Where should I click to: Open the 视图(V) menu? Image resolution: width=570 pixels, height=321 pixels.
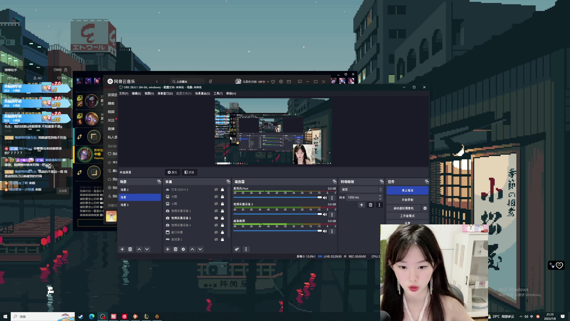(x=149, y=94)
